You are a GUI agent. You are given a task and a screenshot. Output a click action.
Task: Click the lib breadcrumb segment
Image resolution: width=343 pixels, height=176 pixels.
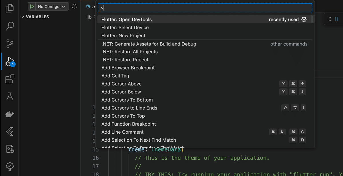tap(89, 17)
